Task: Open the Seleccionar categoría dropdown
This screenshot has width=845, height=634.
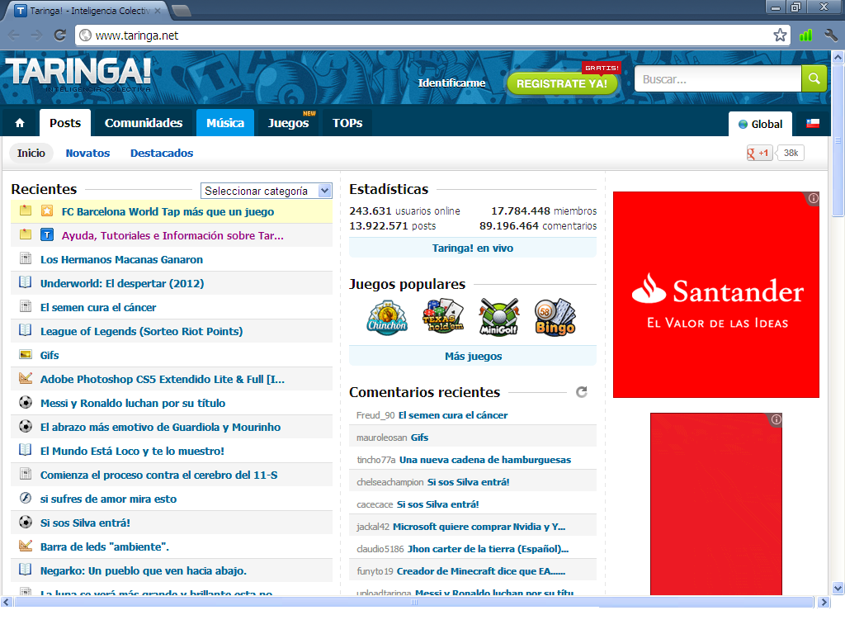Action: pos(267,191)
